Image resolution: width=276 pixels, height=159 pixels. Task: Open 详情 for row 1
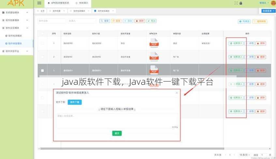(x=250, y=43)
